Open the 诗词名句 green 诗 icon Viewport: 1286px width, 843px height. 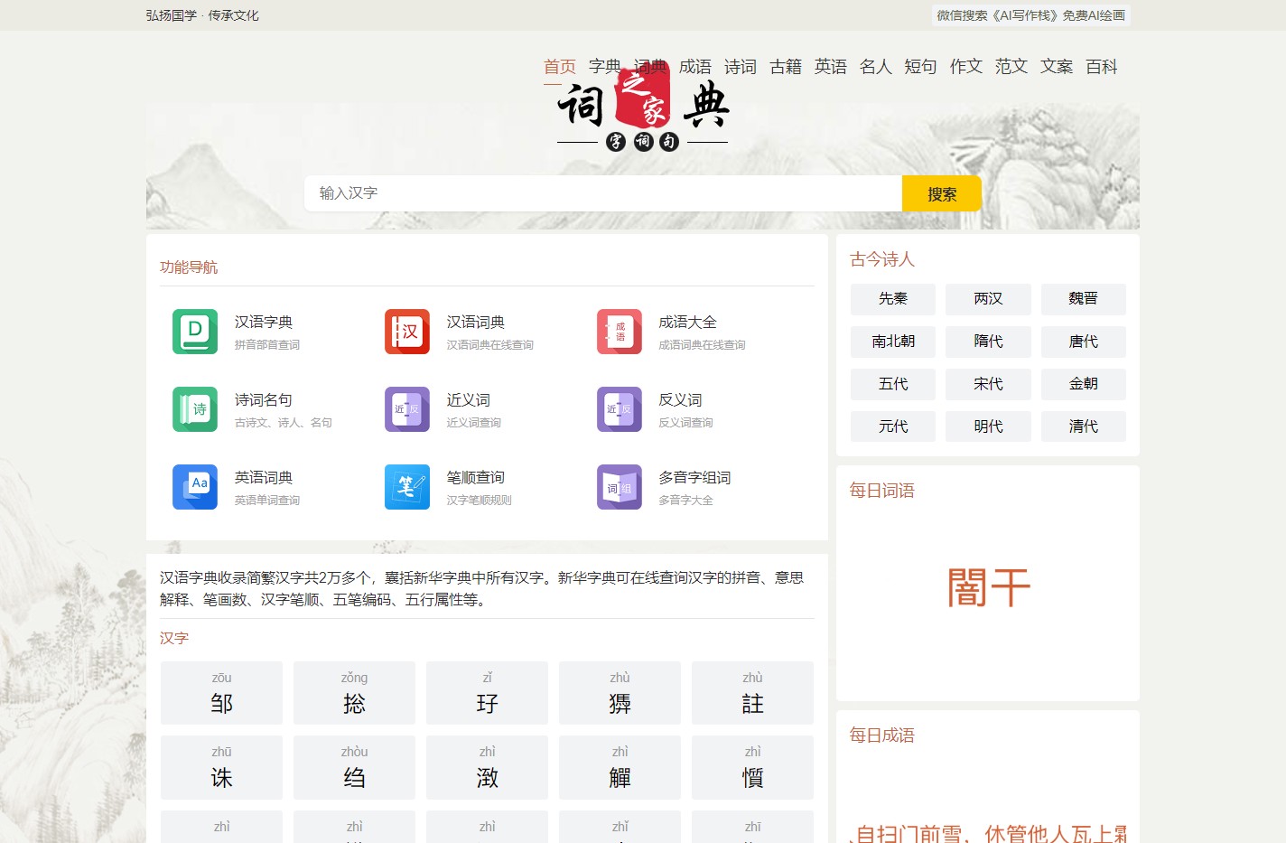pos(195,409)
